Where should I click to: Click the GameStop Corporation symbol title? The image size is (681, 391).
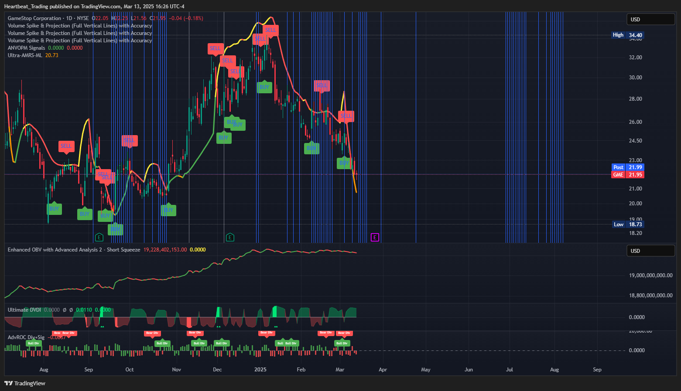[x=34, y=18]
